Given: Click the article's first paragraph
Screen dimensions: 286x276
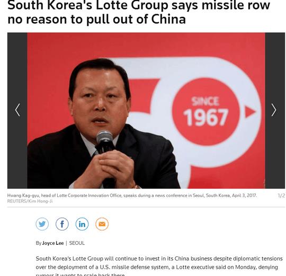Looking at the screenshot, I should pos(159,266).
